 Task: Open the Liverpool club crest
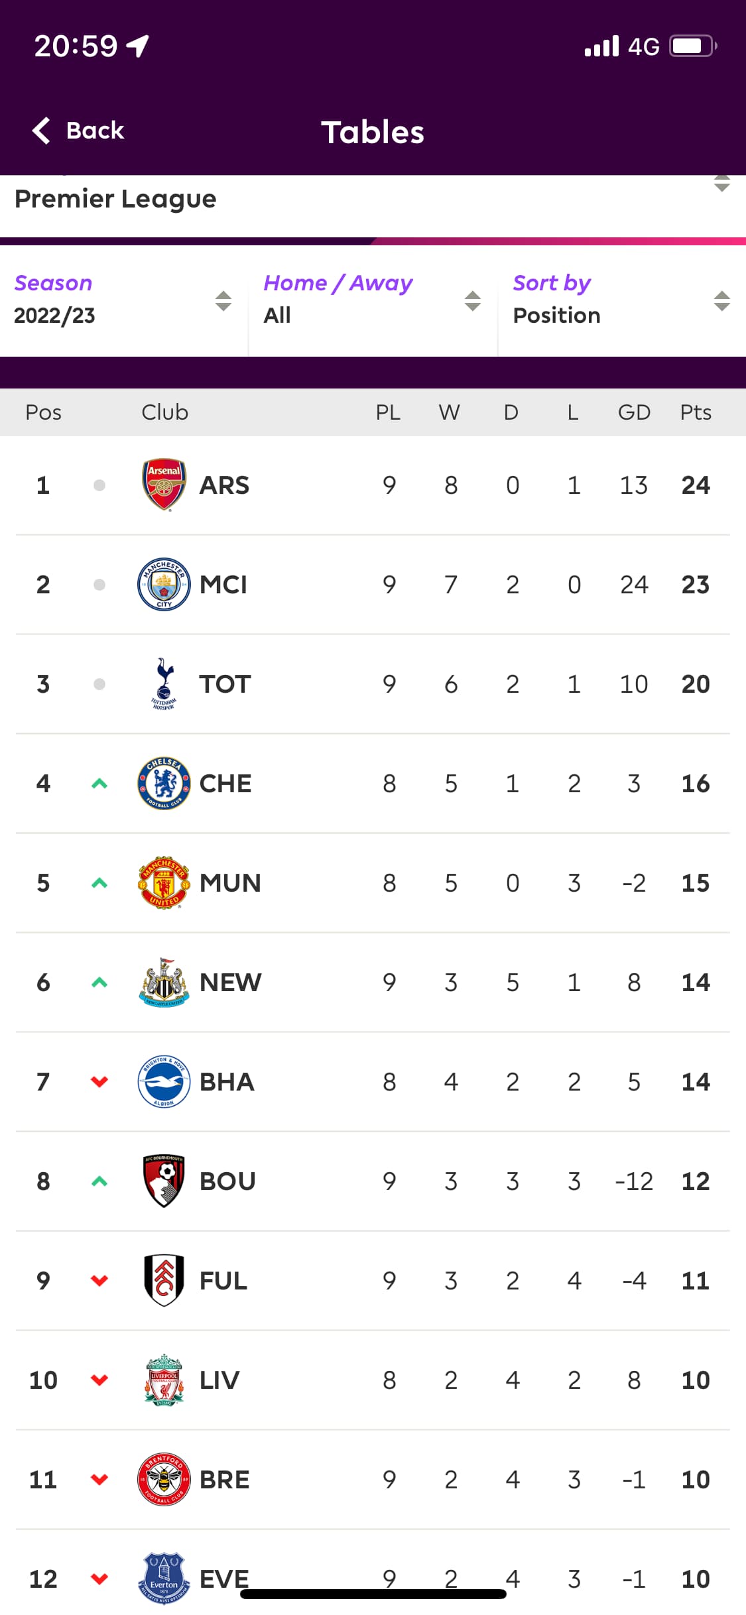click(x=164, y=1380)
